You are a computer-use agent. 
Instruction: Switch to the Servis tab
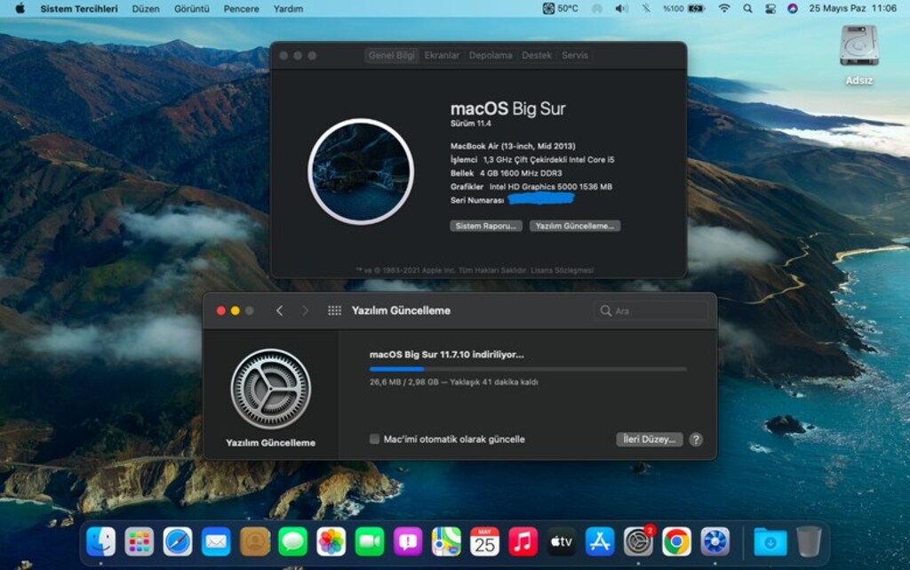click(x=575, y=55)
